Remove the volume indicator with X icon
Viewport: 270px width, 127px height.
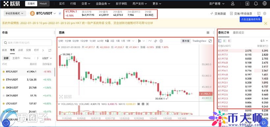pos(148,104)
